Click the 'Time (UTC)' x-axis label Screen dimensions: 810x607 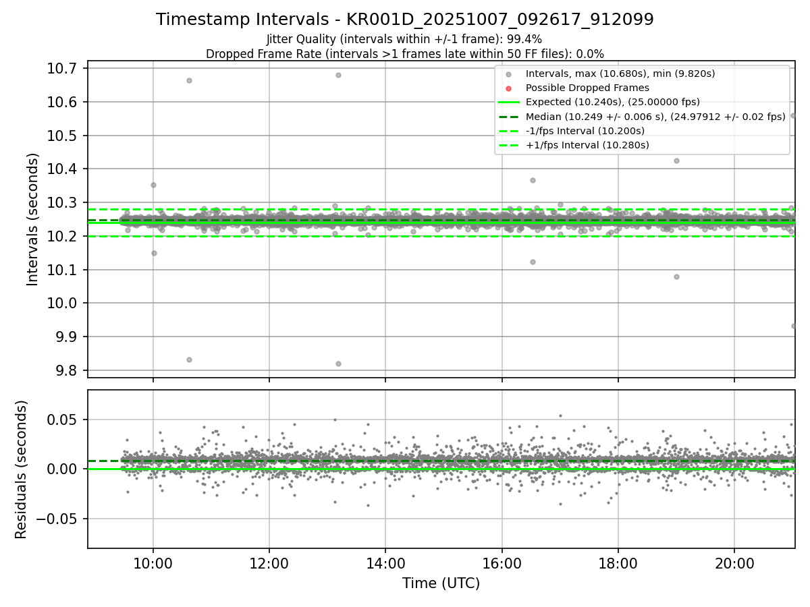coord(441,583)
